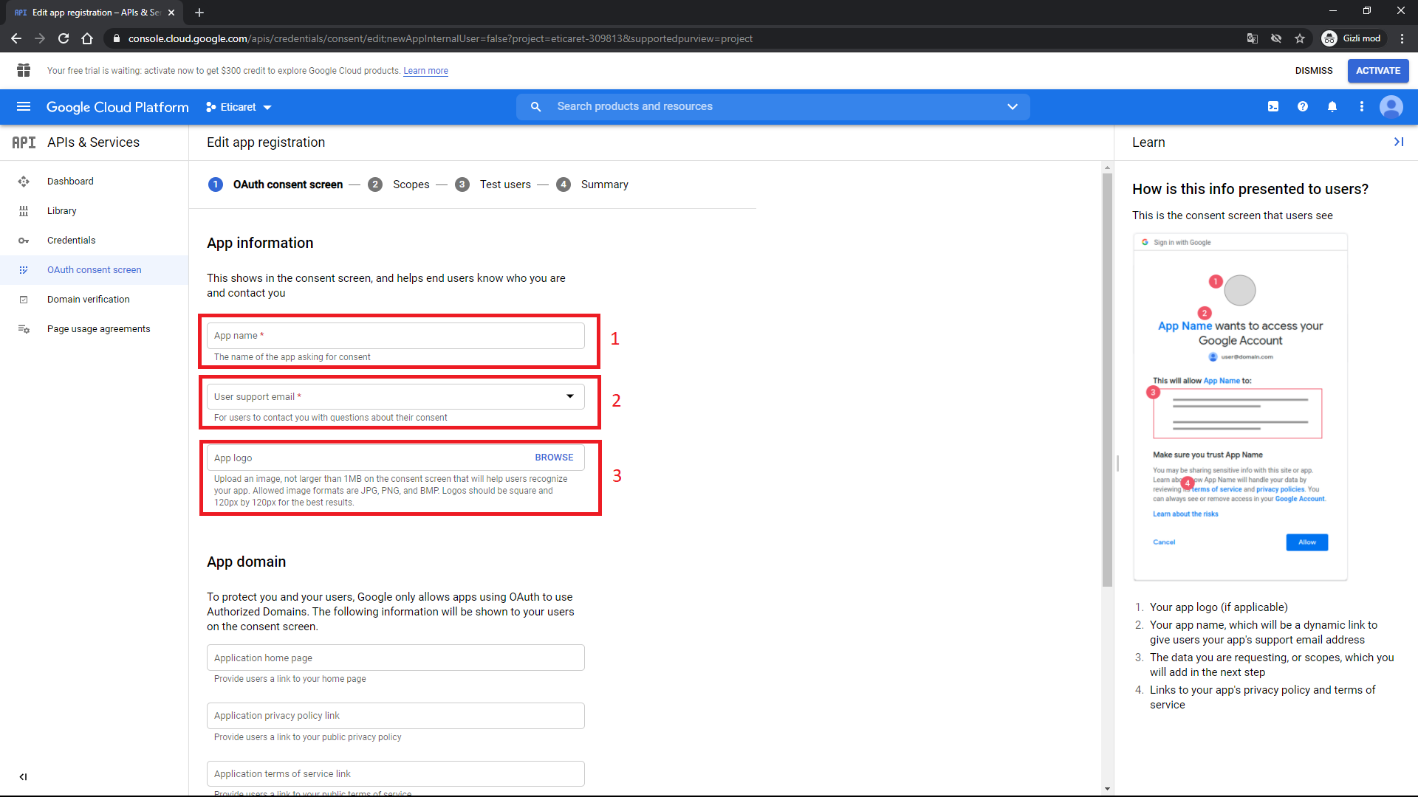Click BROWSE to upload app logo

click(554, 458)
